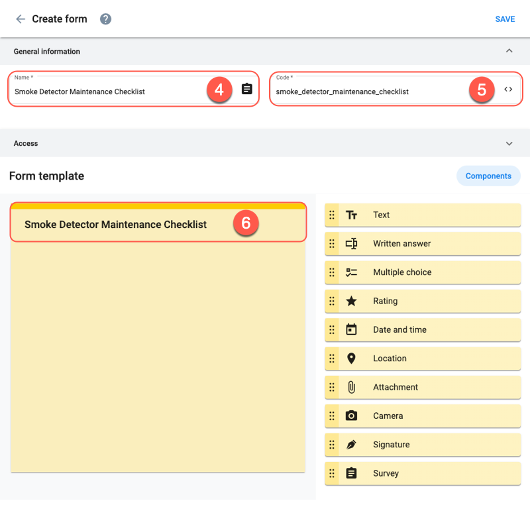
Task: Click the Signature pen icon
Action: pyautogui.click(x=351, y=445)
